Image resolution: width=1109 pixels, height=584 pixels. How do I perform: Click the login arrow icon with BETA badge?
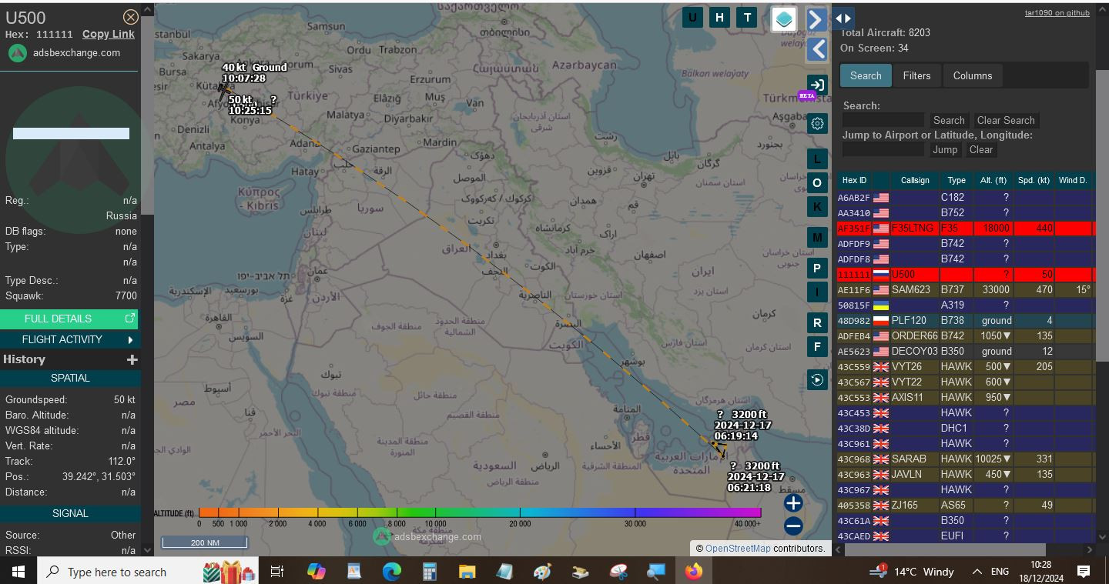[x=816, y=85]
